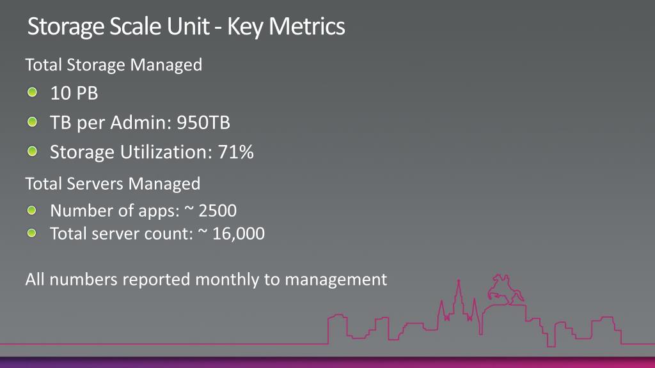Click the Total server count: ~ 16,000 line
This screenshot has width=655, height=368.
(x=157, y=234)
